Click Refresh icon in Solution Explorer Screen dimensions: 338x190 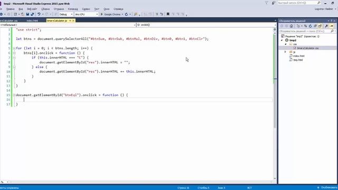coord(311,26)
